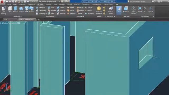Set UCS to World

point(140,10)
